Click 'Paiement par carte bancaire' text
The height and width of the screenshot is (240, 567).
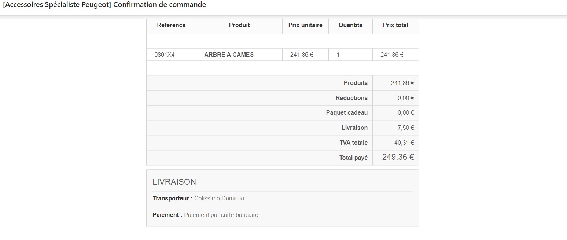(221, 215)
